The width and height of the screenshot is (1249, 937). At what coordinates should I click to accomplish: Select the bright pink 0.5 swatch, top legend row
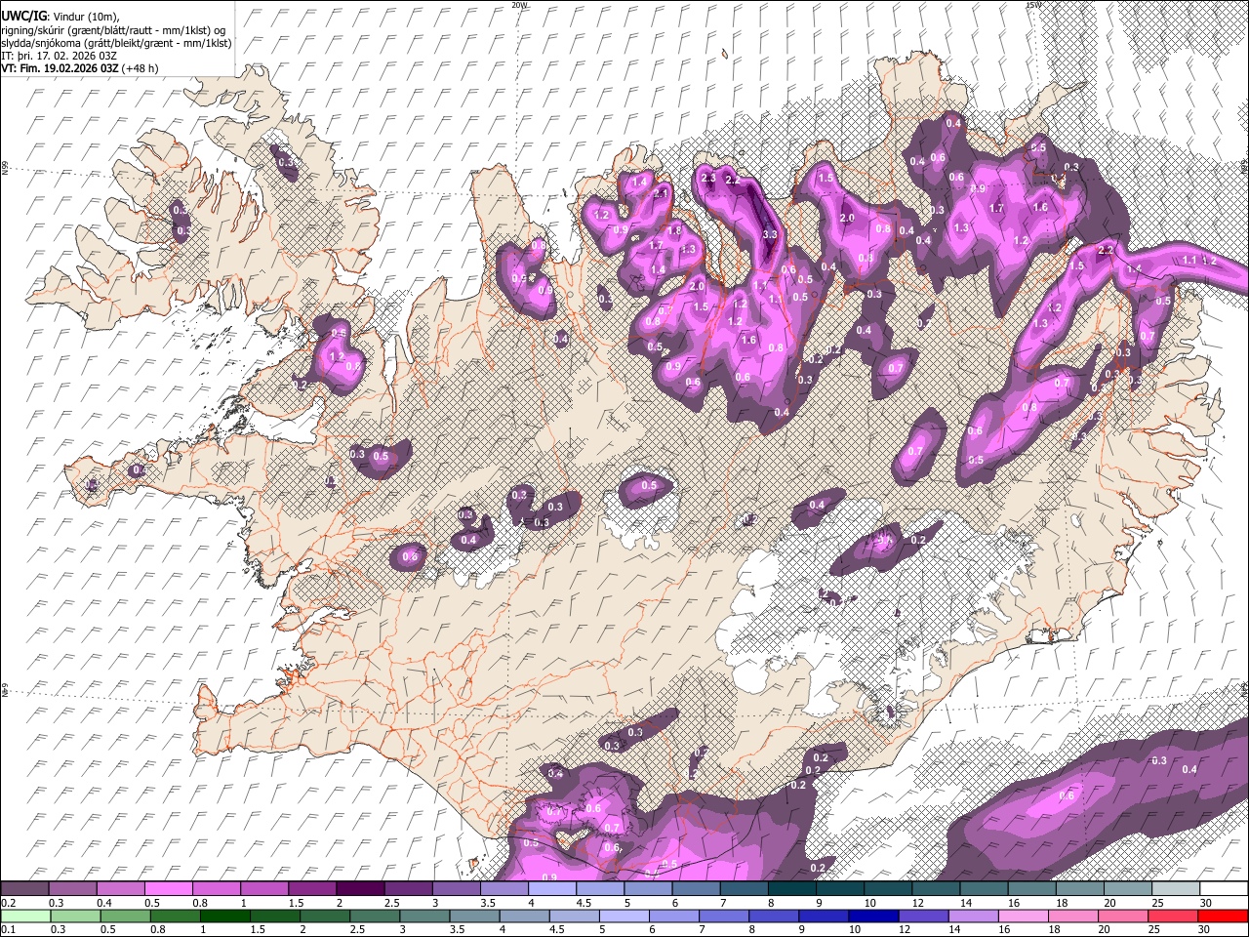pos(168,889)
